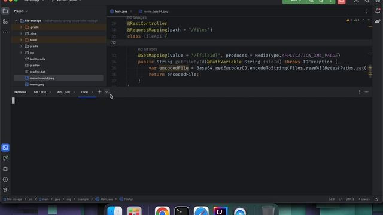Toggle the Terminal tool window icon
Viewport: 383px width, 215px height.
(x=5, y=148)
